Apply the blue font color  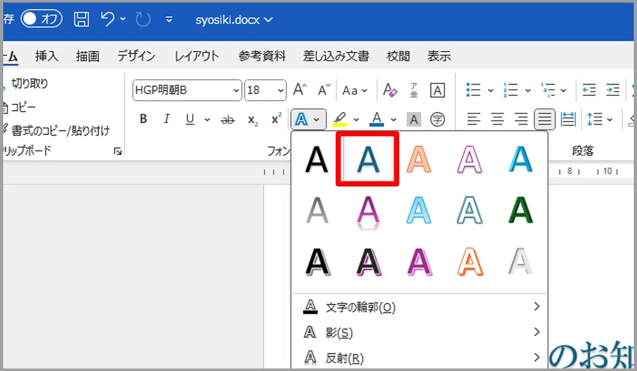(x=376, y=119)
